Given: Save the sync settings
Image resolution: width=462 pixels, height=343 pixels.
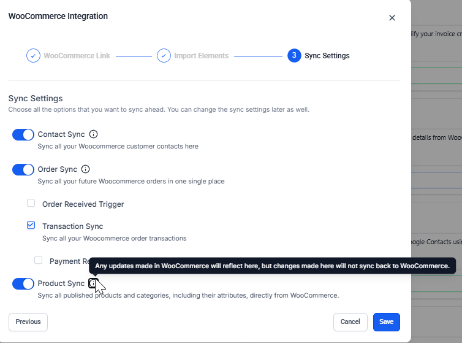Looking at the screenshot, I should click(386, 322).
